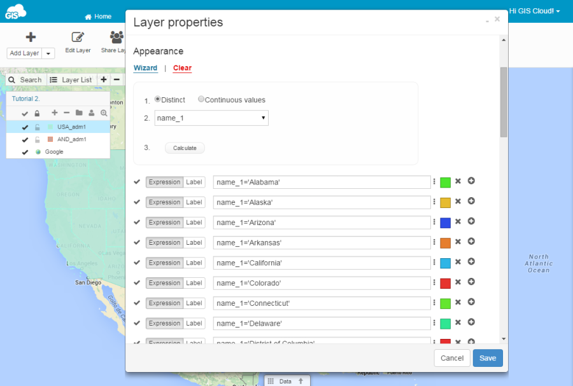Click the lock icon in layer toolbar

[x=37, y=113]
